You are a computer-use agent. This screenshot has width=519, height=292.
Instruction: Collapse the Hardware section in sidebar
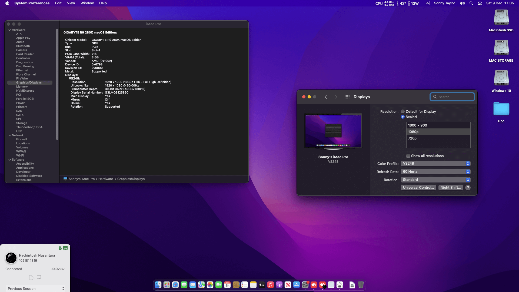coord(10,30)
